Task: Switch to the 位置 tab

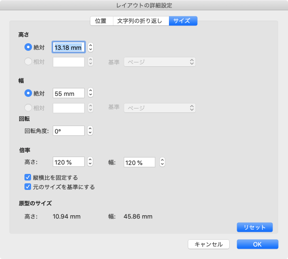Action: 101,21
